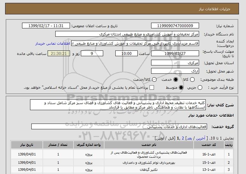Click the remaining days field showing 9
Viewport: 246px width, 174px height.
[x=92, y=53]
